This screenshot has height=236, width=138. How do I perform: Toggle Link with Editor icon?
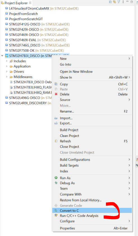115,2
